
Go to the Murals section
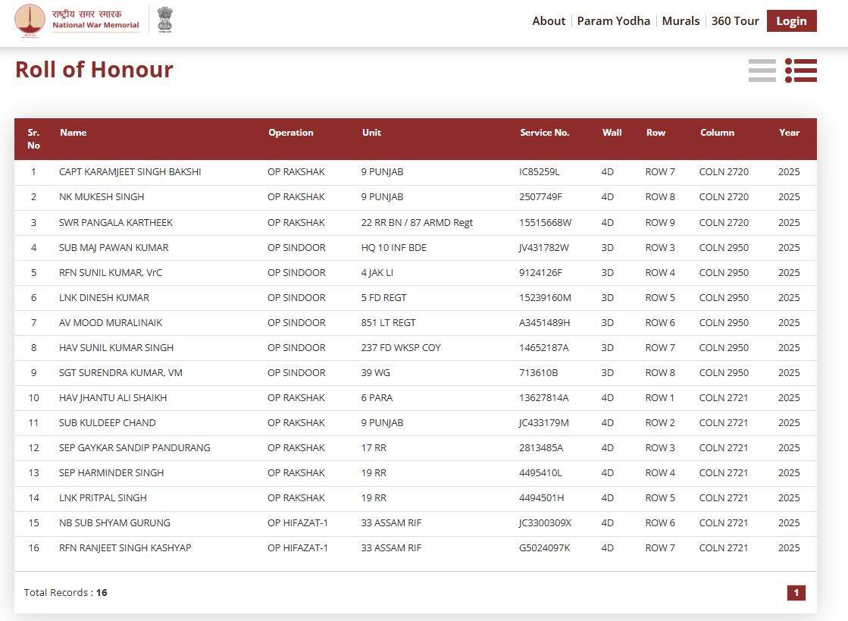681,21
